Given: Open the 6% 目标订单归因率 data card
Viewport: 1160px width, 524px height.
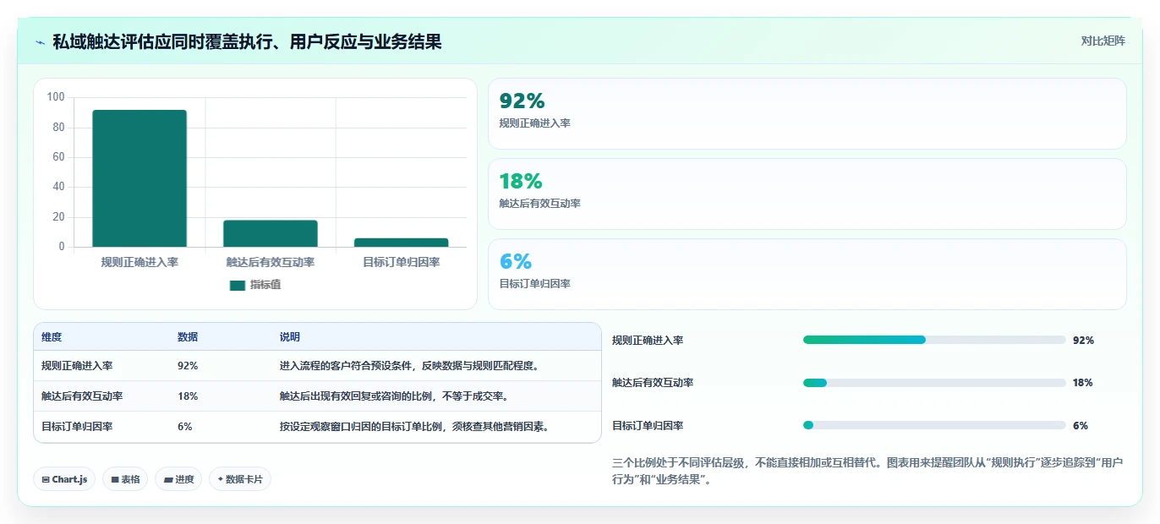Looking at the screenshot, I should tap(807, 275).
